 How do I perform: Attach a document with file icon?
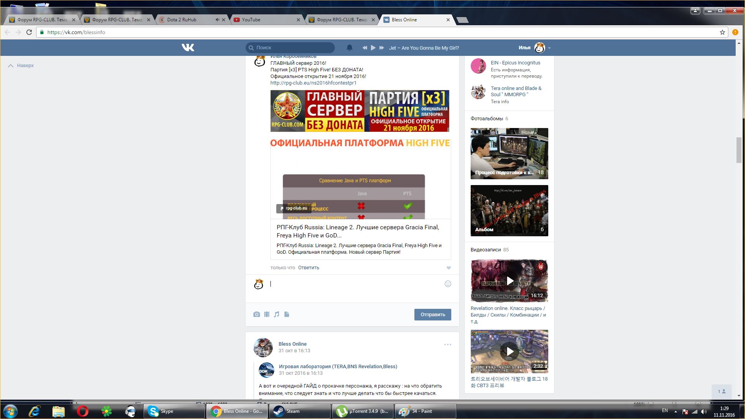click(x=287, y=314)
